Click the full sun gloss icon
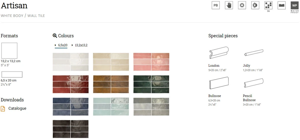 [242, 5]
